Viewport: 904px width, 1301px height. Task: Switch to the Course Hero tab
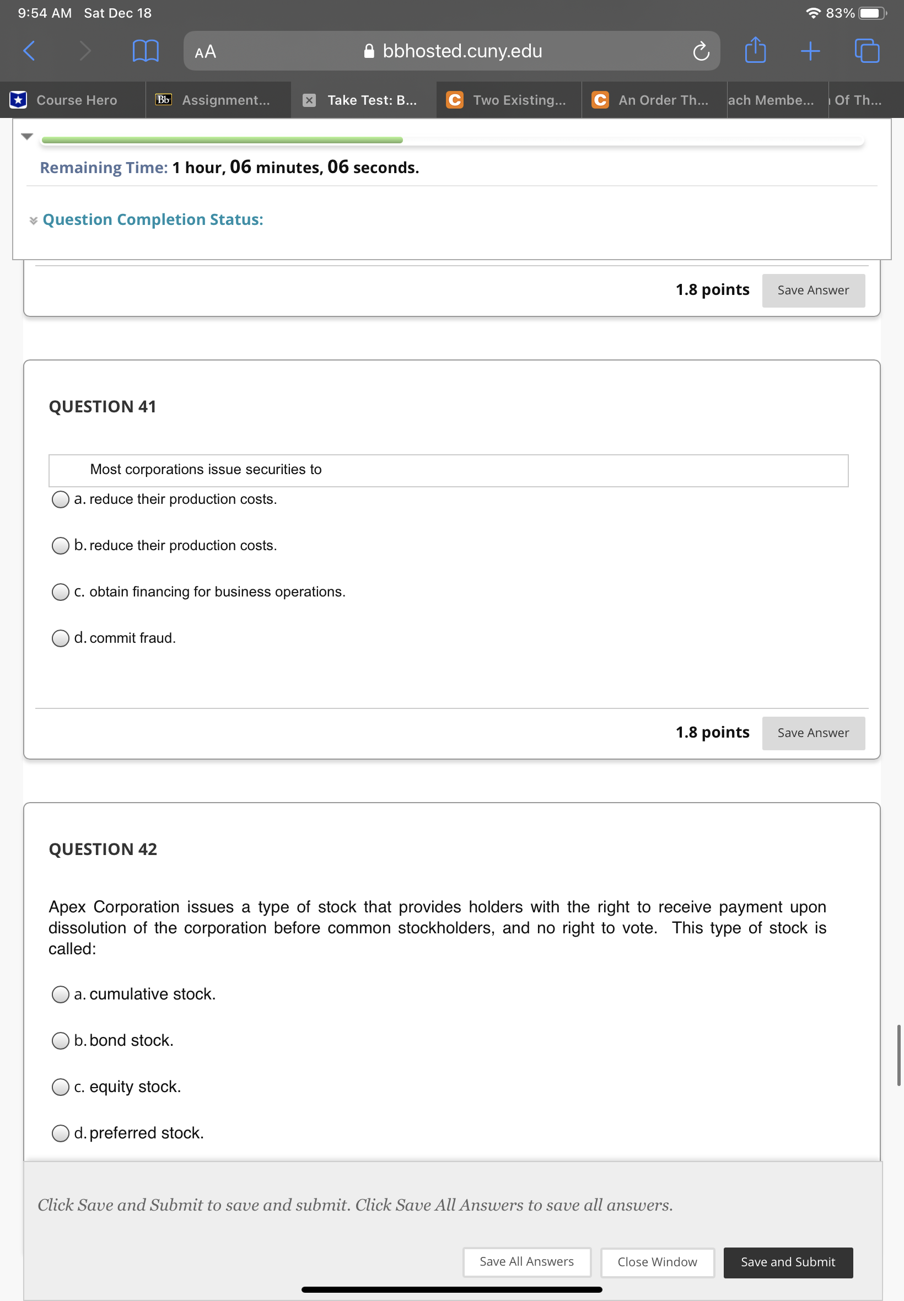click(x=77, y=100)
